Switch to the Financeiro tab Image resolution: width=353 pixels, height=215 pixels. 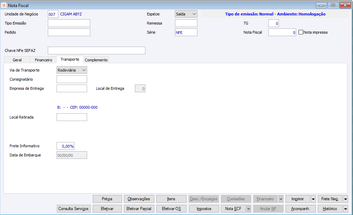pyautogui.click(x=44, y=60)
